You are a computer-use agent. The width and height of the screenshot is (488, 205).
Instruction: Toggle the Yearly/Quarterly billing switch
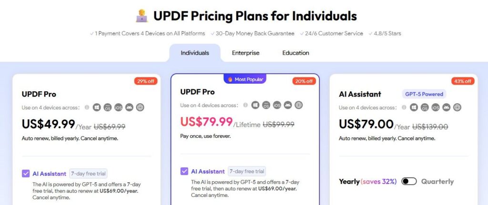coord(409,181)
